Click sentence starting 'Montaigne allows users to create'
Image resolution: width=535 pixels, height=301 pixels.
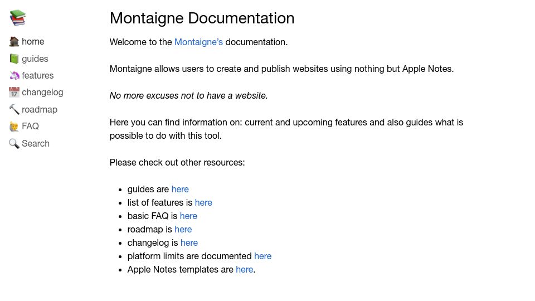pos(282,69)
